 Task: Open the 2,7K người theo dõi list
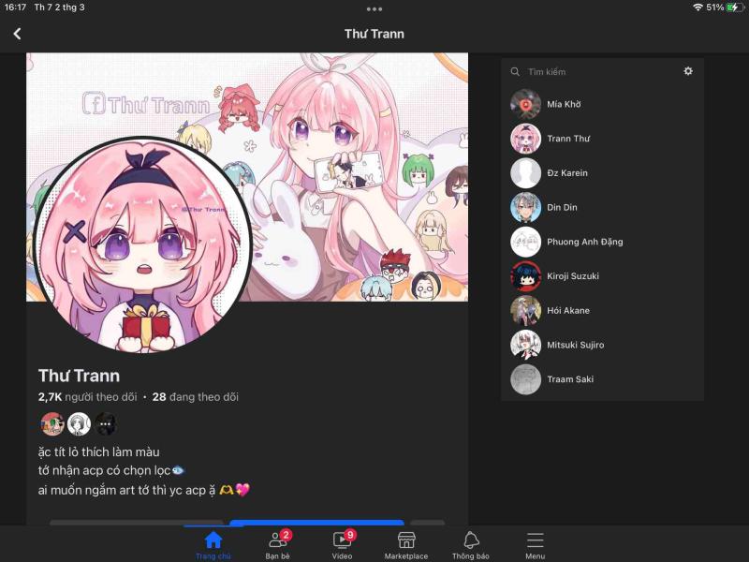coord(87,397)
